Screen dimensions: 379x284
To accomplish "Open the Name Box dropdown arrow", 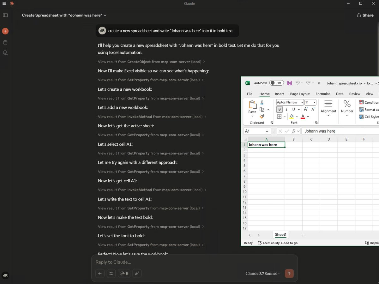I will click(x=267, y=131).
